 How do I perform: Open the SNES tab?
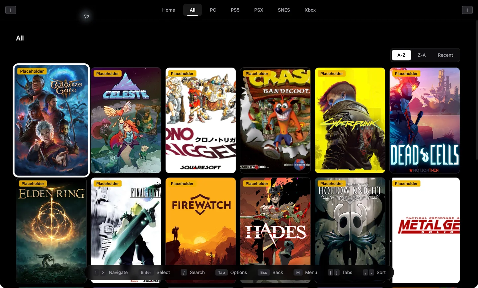tap(284, 10)
